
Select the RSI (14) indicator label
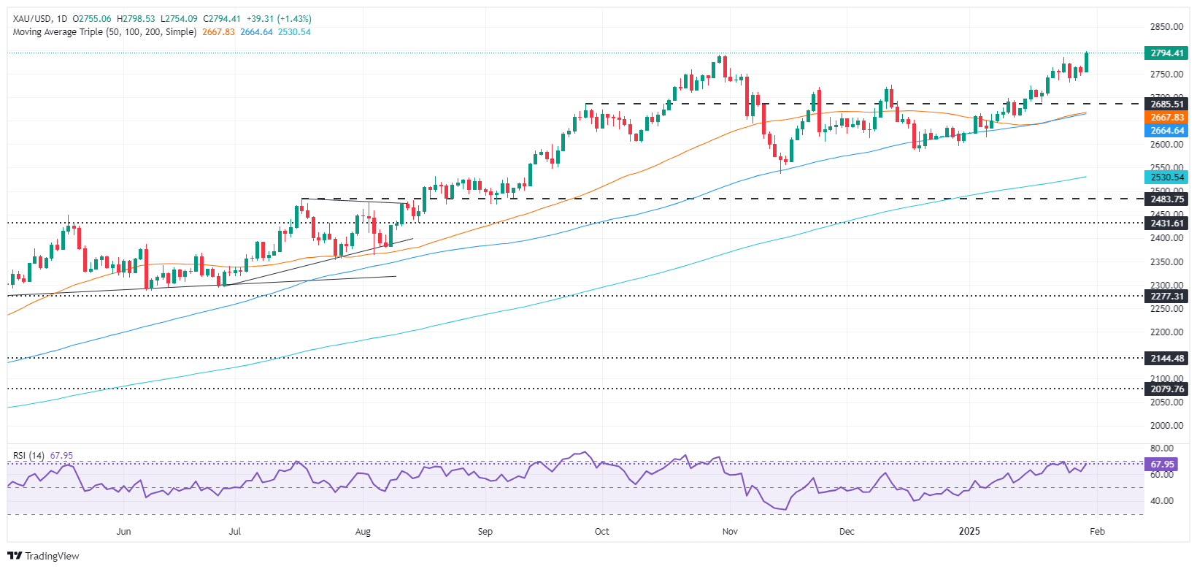coord(28,456)
